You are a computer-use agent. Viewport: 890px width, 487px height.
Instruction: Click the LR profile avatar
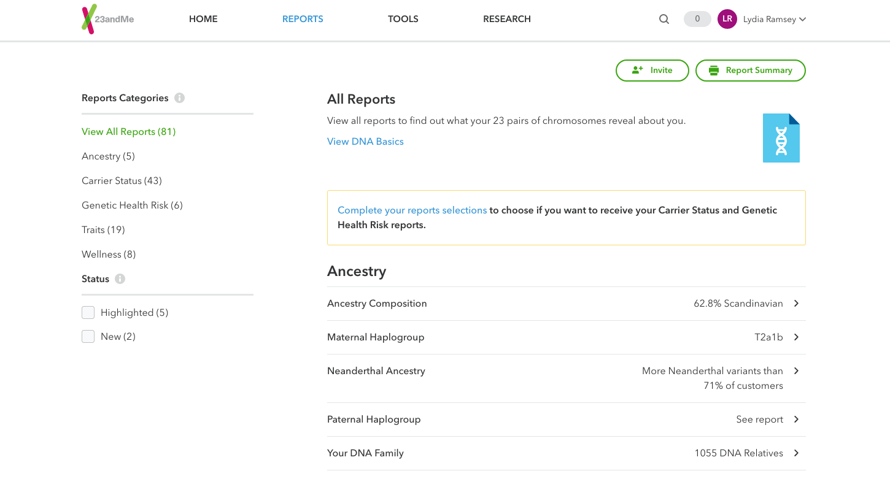pyautogui.click(x=727, y=19)
